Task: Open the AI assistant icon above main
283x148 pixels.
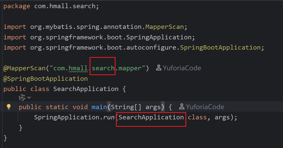Action: click(x=22, y=98)
